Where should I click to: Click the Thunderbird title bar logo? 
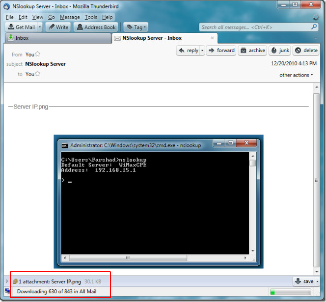click(x=7, y=6)
